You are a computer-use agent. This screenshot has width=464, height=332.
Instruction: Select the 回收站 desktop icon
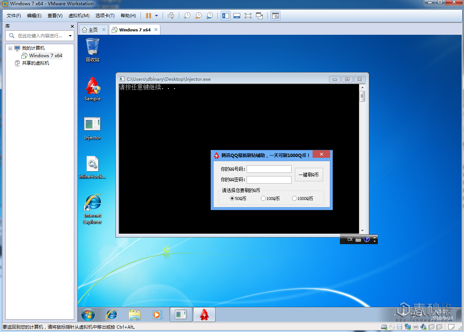point(93,50)
